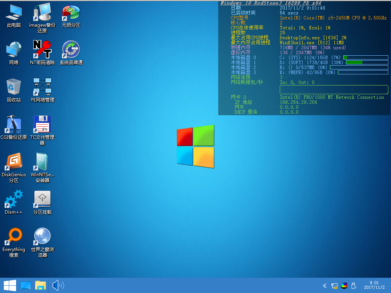Image resolution: width=391 pixels, height=293 pixels.
Task: Launch imagew备份还原 desktop shortcut
Action: pyautogui.click(x=42, y=18)
